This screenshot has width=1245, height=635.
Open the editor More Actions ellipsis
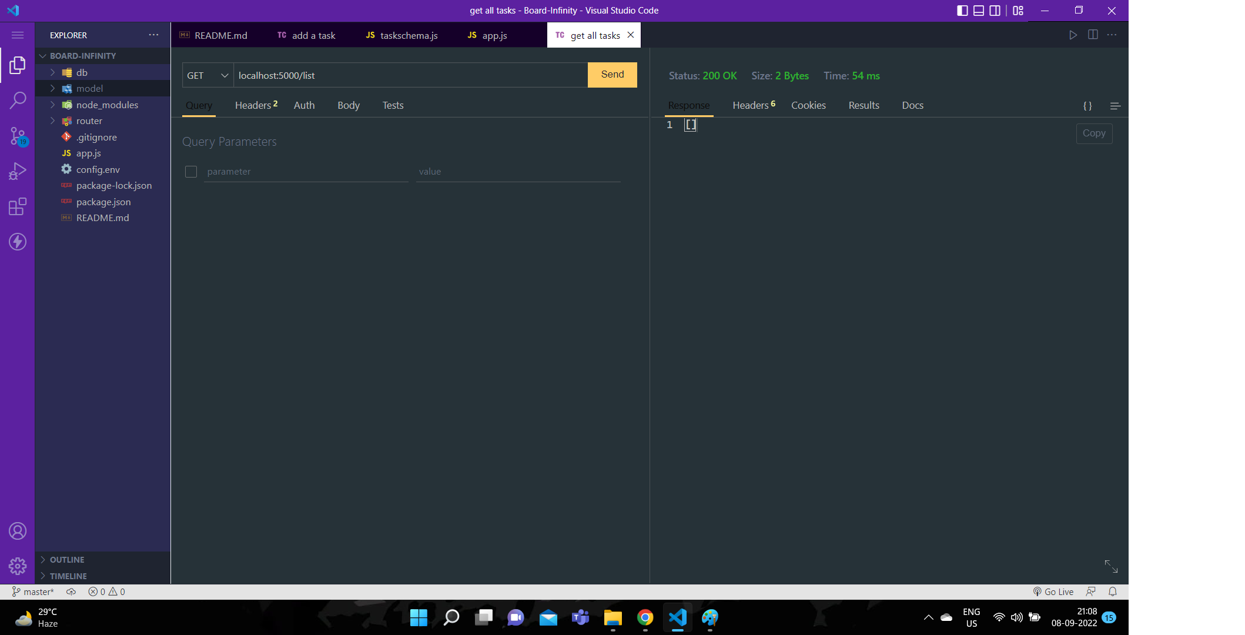tap(1112, 35)
